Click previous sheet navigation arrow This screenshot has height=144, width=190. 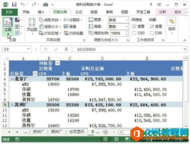[9, 132]
